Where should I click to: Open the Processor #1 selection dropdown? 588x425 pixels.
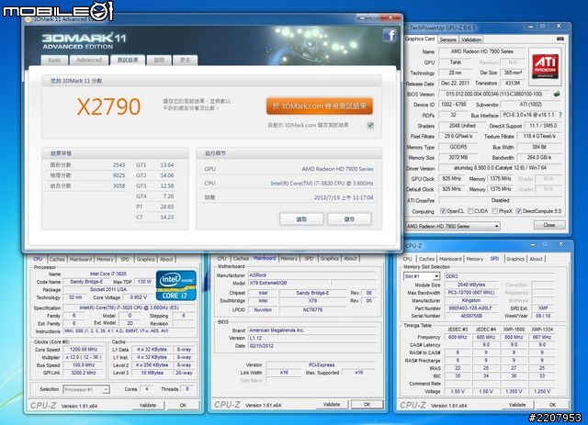click(x=85, y=389)
